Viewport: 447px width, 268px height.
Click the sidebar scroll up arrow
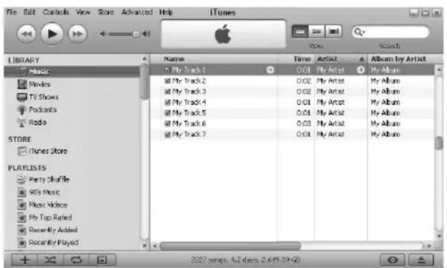pos(145,59)
